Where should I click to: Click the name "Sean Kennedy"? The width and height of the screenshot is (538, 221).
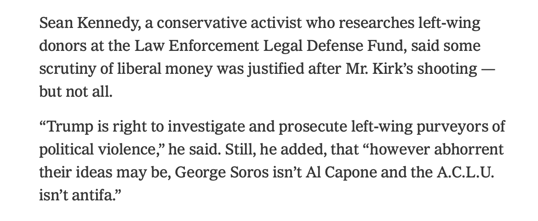click(88, 24)
